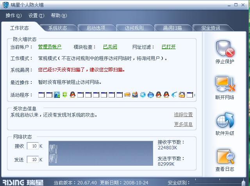The image size is (250, 186).
Task: Click the 已打开 URL filter link
Action: [169, 47]
